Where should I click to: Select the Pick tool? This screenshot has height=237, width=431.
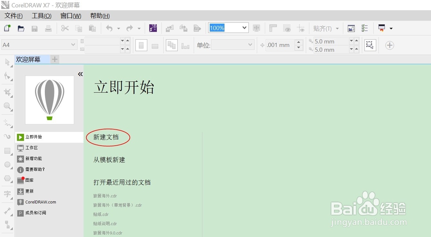click(7, 62)
